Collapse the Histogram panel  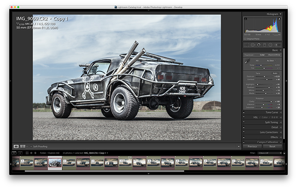[x=280, y=14]
